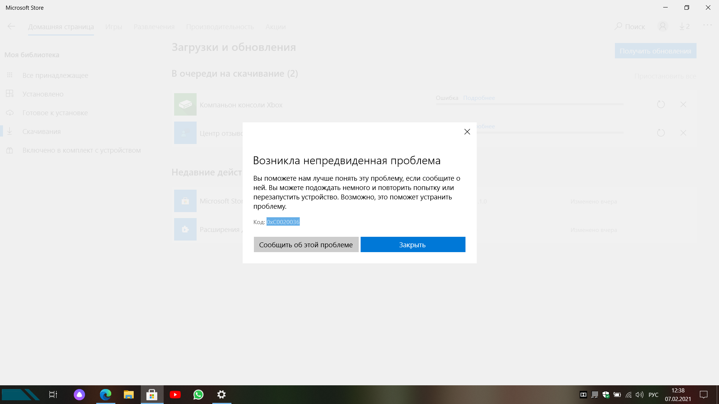Click Сообщить об этой проблеме button
The width and height of the screenshot is (719, 404).
306,245
